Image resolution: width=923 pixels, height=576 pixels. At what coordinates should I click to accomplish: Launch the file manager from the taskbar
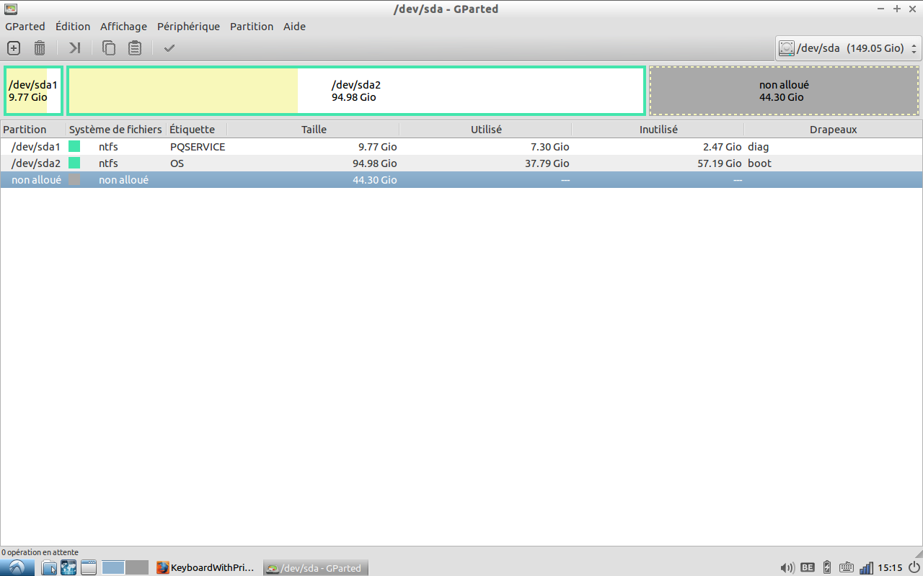(49, 567)
